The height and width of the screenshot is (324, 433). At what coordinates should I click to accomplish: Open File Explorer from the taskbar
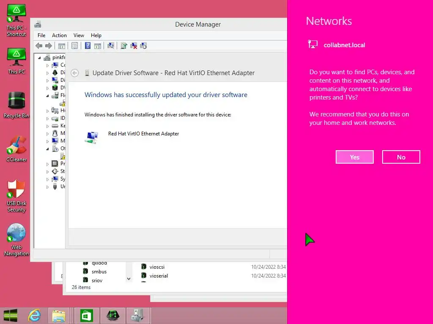[x=59, y=316]
